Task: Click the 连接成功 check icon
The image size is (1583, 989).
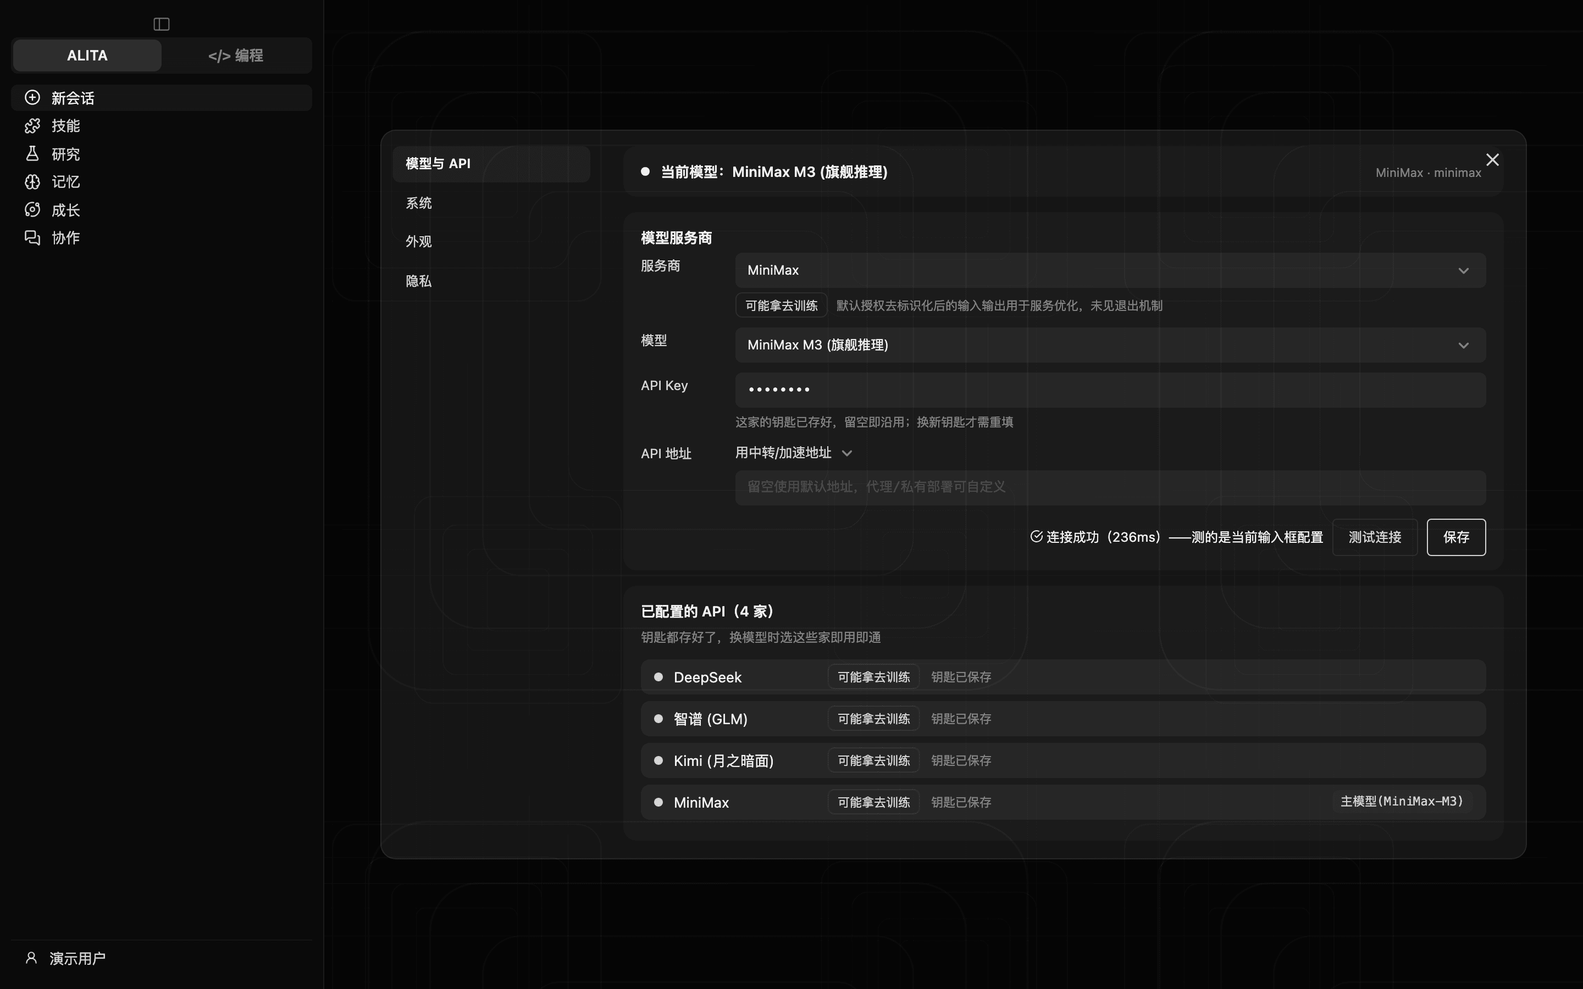Action: [1036, 536]
